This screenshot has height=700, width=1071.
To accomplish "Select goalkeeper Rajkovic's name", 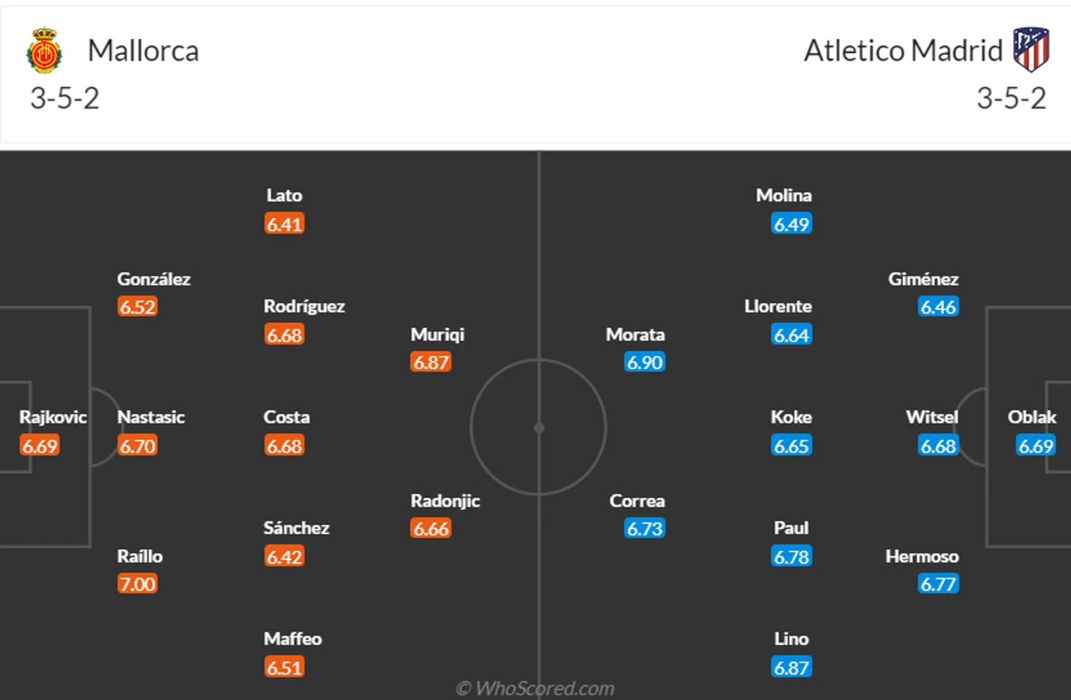I will (53, 417).
